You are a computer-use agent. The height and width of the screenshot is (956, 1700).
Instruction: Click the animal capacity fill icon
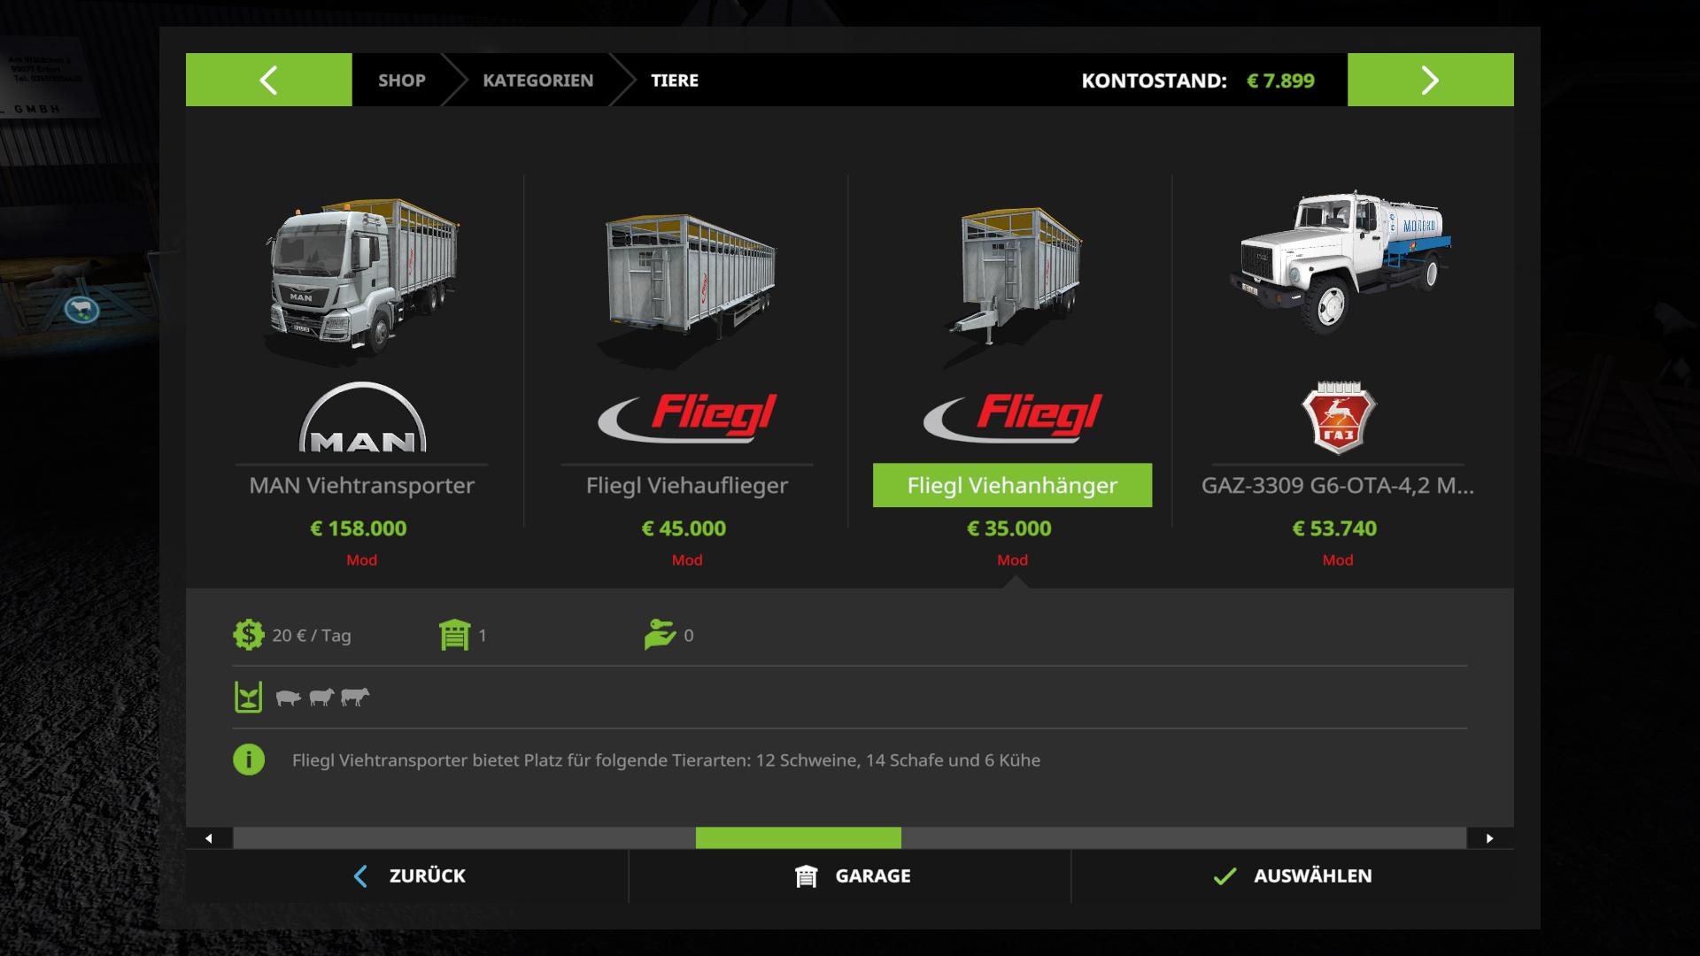click(x=248, y=697)
